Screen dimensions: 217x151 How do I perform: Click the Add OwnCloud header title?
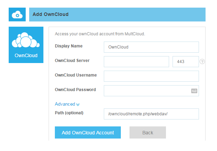pyautogui.click(x=50, y=15)
